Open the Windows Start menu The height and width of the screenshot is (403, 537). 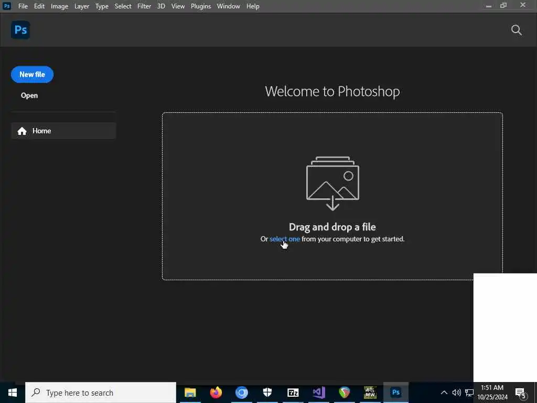click(x=13, y=393)
